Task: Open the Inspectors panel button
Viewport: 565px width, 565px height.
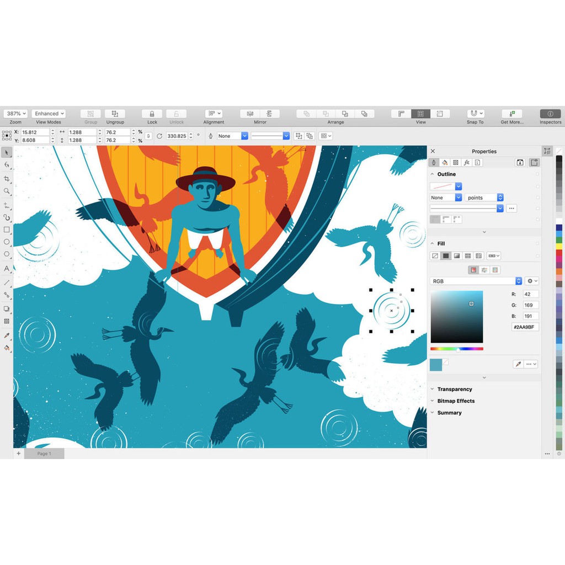Action: 550,114
